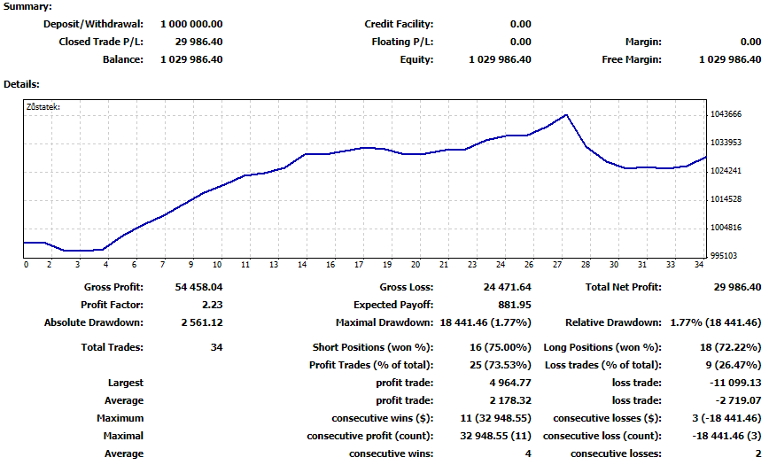Click the Profit Factor value 2.23
769x465 pixels.
click(x=210, y=305)
